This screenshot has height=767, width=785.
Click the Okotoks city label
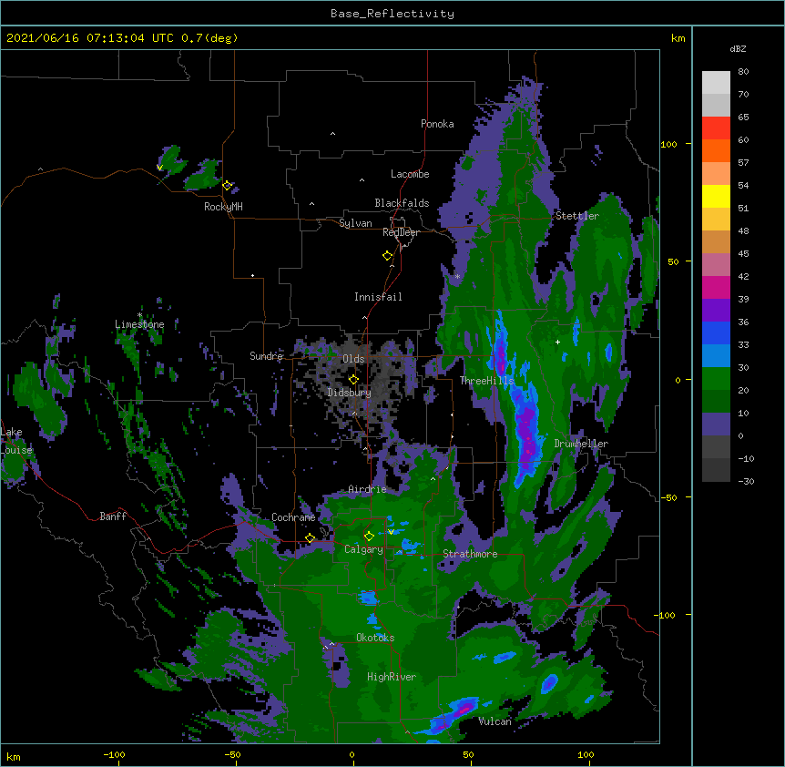click(x=375, y=638)
